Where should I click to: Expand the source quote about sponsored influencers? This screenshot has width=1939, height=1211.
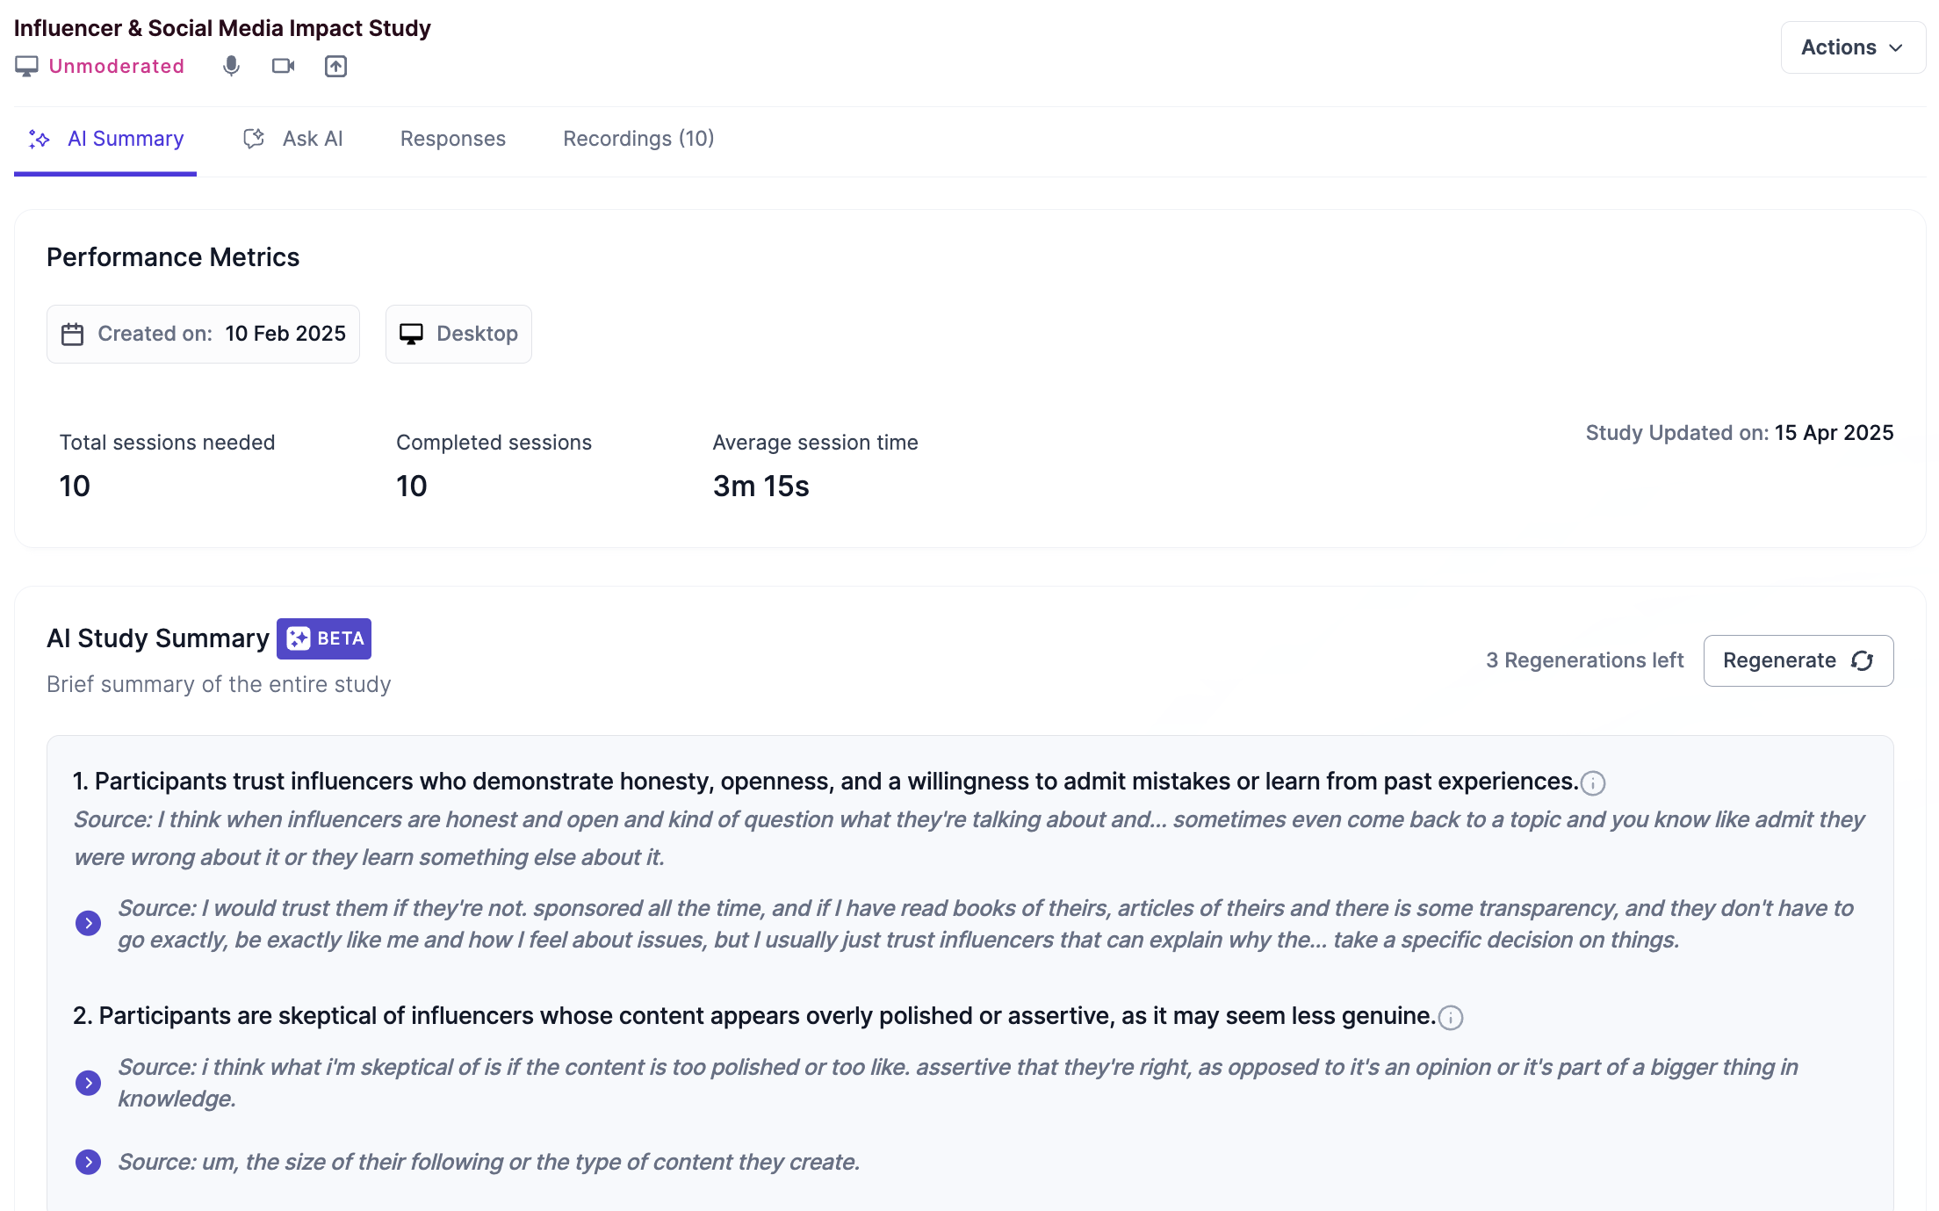pos(88,923)
